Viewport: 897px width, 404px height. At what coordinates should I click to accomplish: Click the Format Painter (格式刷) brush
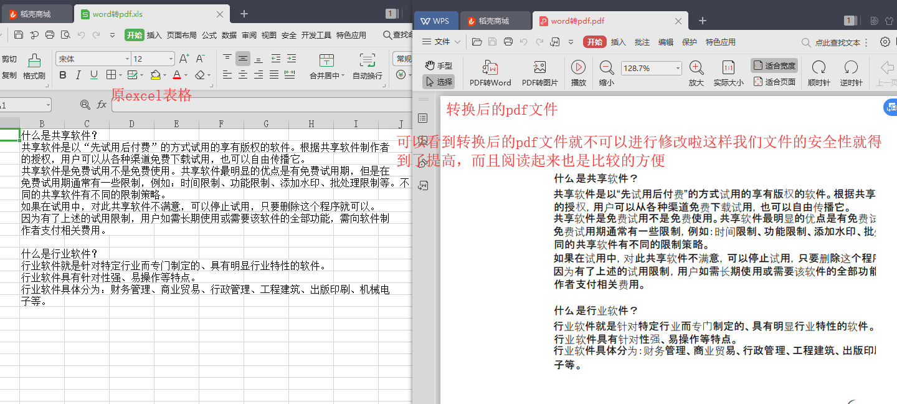coord(34,60)
